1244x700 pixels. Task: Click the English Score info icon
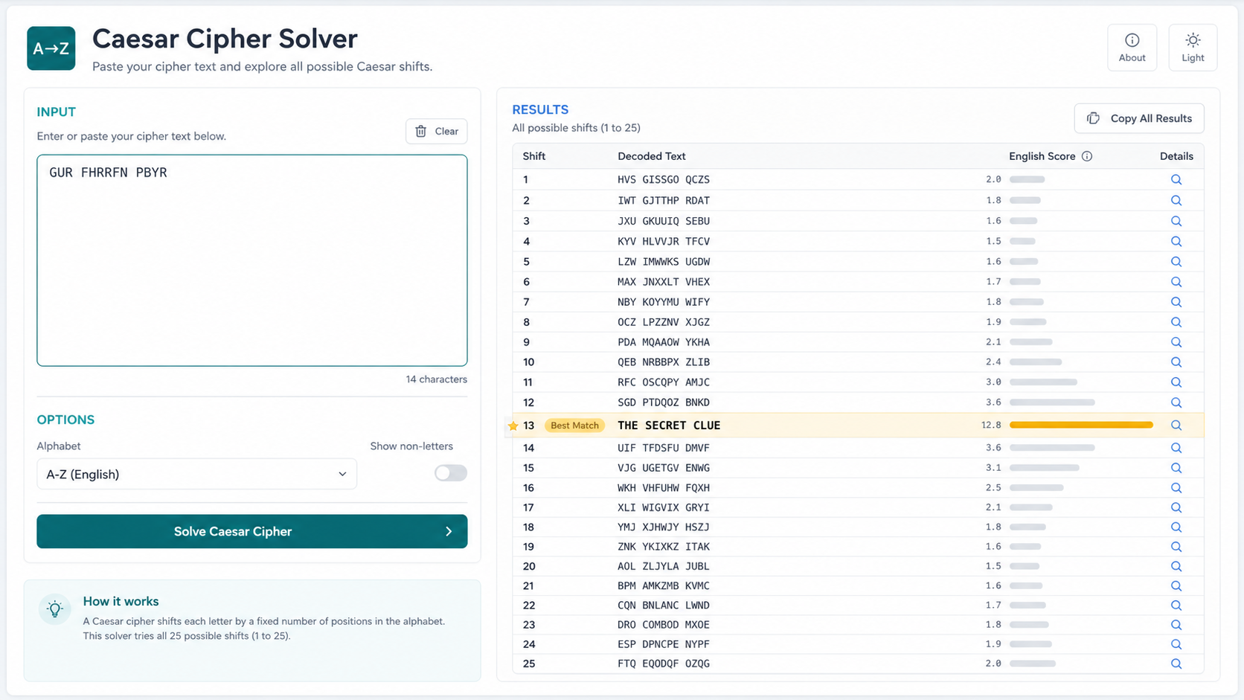tap(1087, 156)
